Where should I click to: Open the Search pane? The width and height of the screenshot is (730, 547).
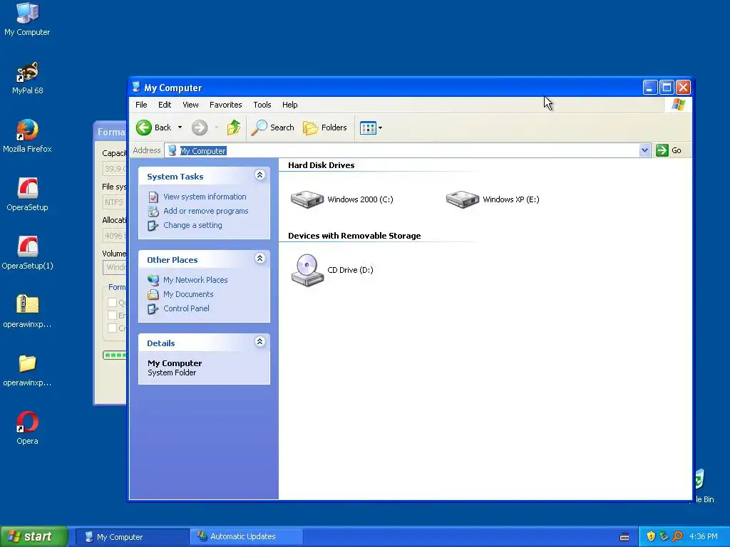click(x=273, y=127)
